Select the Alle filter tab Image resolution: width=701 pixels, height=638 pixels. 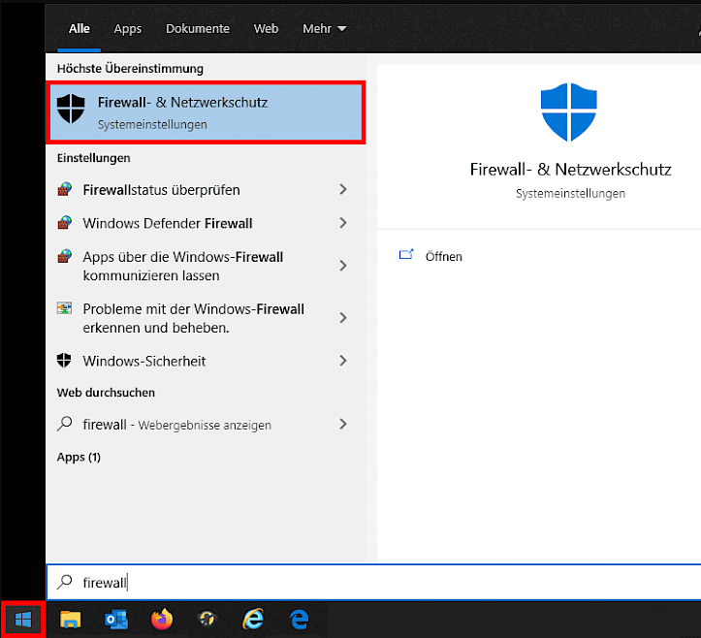[x=80, y=29]
